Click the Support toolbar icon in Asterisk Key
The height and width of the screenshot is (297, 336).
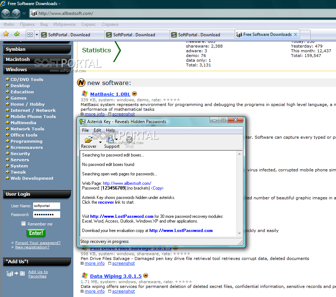click(x=110, y=140)
